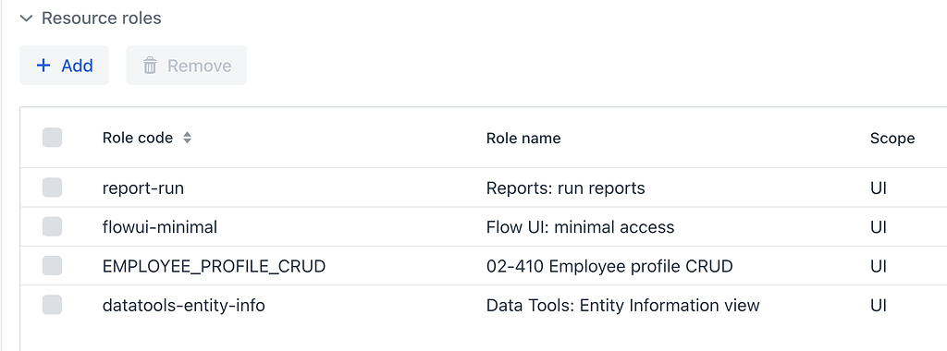This screenshot has height=351, width=947.
Task: Click the Add button
Action: tap(64, 66)
